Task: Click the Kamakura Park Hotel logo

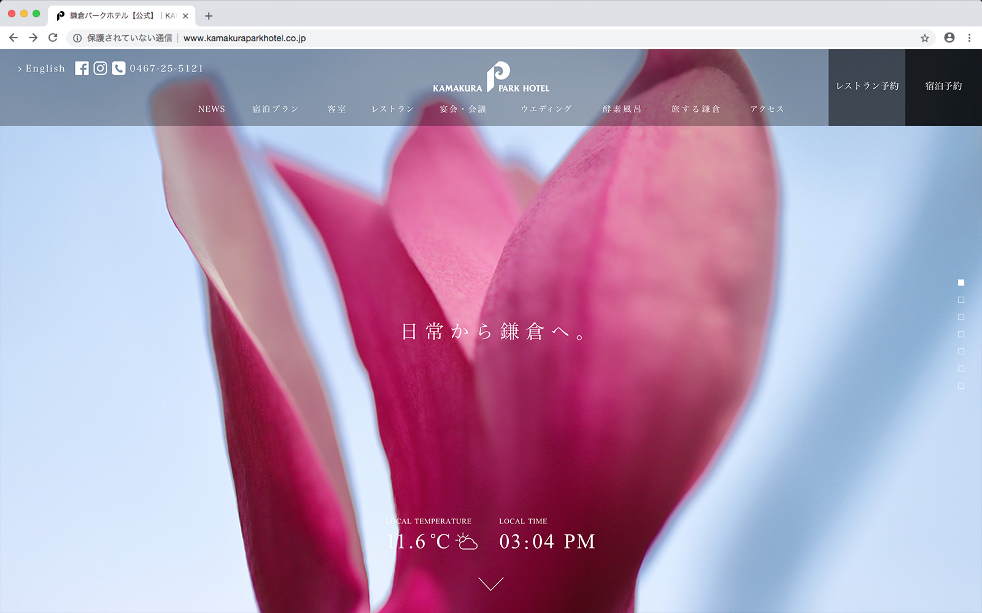Action: point(491,78)
